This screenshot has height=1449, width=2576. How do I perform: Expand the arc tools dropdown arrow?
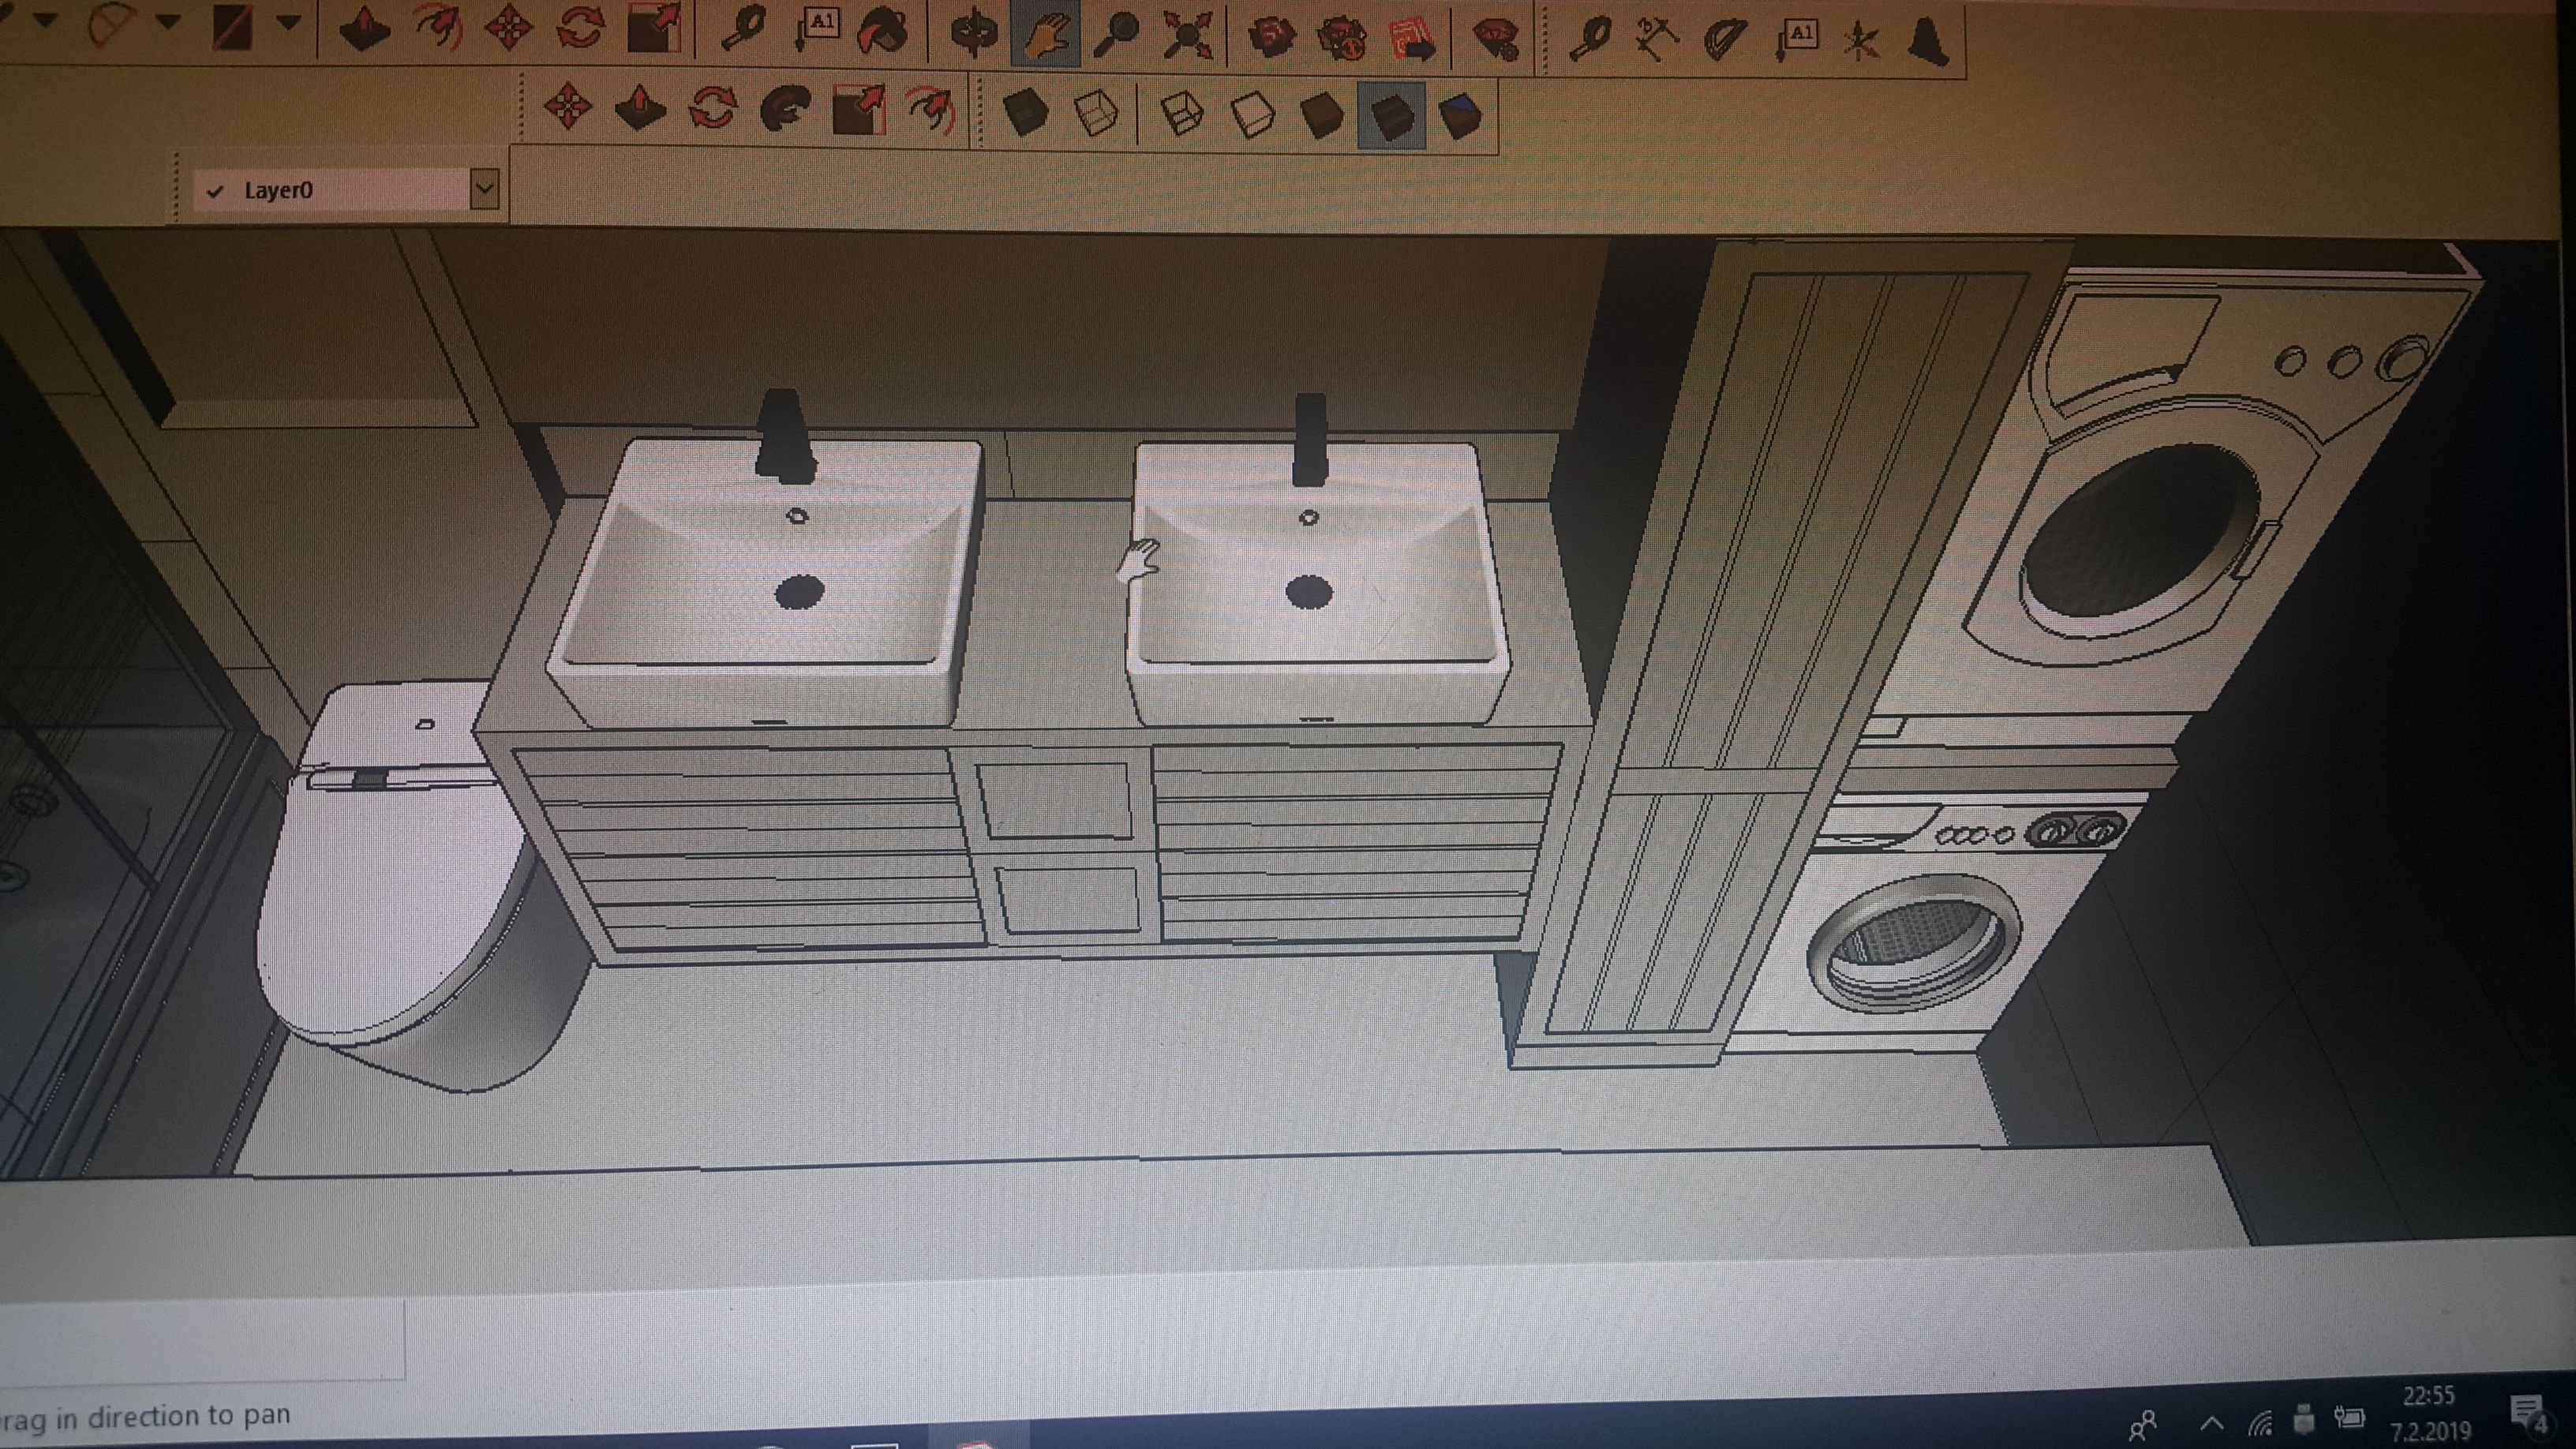tap(168, 20)
